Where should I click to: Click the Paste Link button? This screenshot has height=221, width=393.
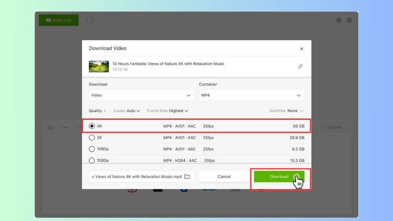tap(58, 20)
